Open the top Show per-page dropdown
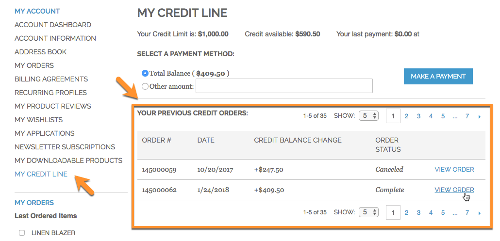Image resolution: width=500 pixels, height=241 pixels. [368, 116]
